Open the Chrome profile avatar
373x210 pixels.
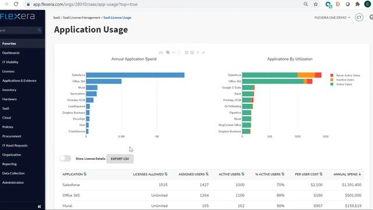[x=368, y=4]
